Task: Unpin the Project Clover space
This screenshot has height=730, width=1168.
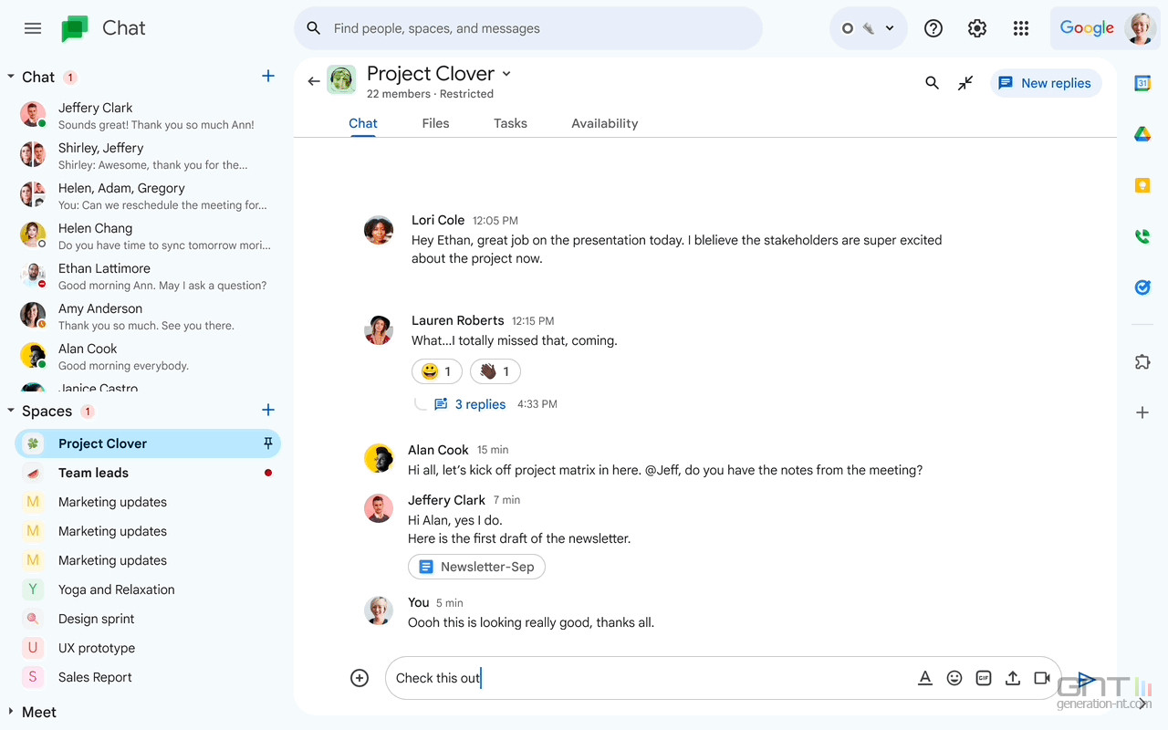Action: click(267, 443)
